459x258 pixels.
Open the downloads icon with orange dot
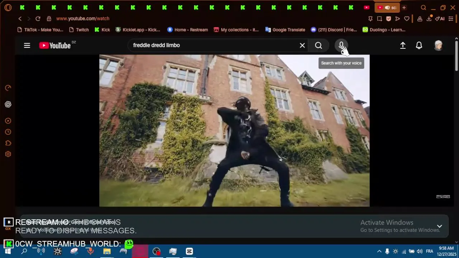pos(429,19)
